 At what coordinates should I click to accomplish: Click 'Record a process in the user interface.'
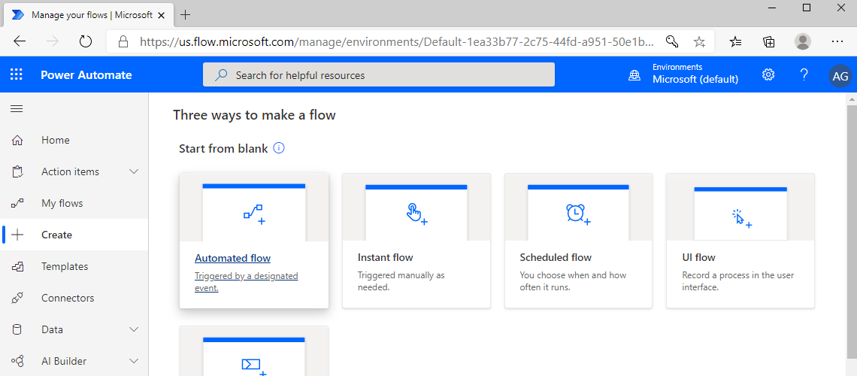pos(738,281)
